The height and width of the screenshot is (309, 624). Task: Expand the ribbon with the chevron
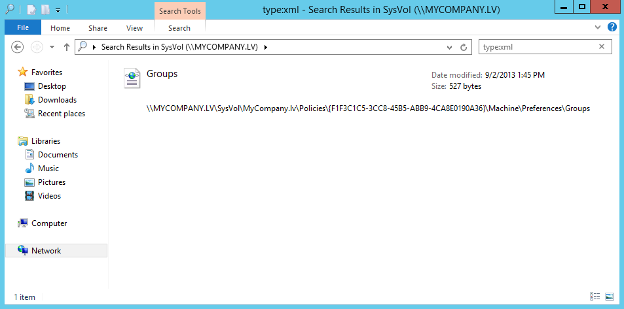tap(597, 27)
